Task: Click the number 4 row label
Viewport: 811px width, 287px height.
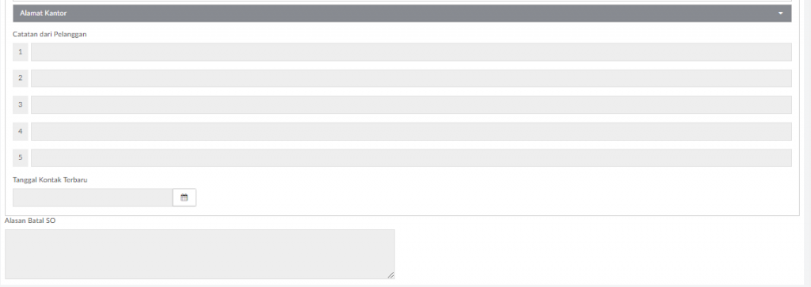Action: (x=20, y=131)
